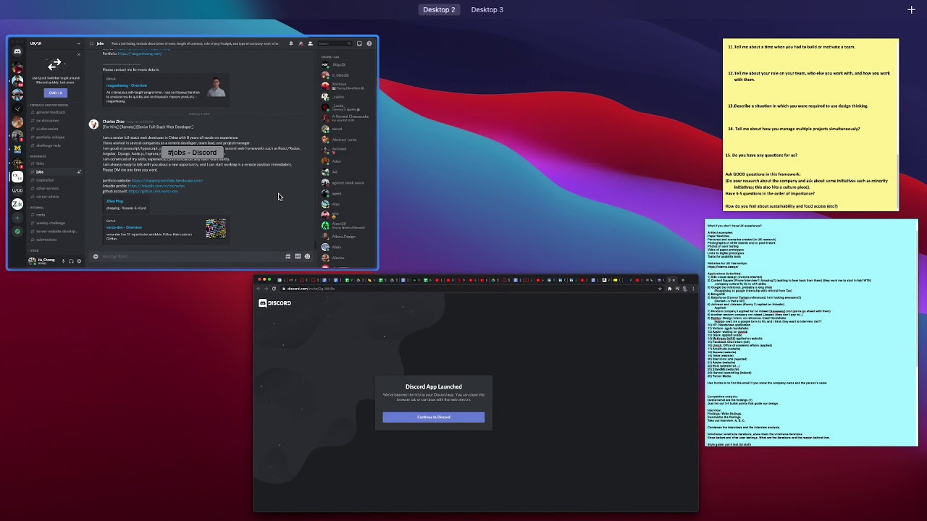Open Discord help question mark icon
927x521 pixels.
369,43
